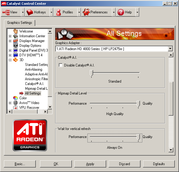The width and height of the screenshot is (179, 172).
Task: Select the 3D cube tree icon
Action: (16, 60)
